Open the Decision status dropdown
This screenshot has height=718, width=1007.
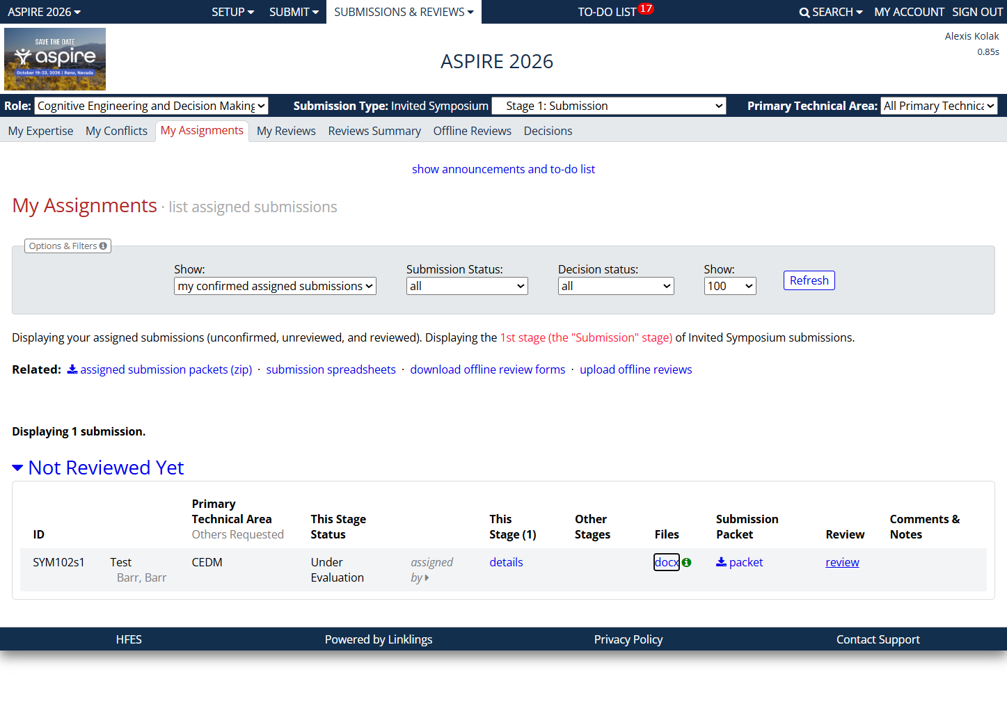click(616, 286)
